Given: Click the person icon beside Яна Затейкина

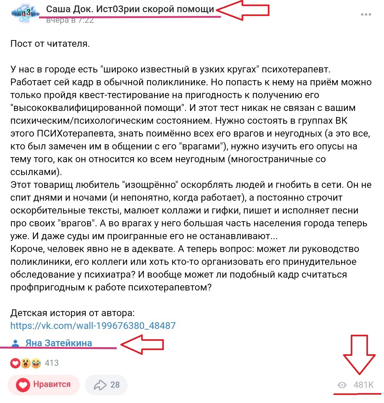Looking at the screenshot, I should (15, 343).
